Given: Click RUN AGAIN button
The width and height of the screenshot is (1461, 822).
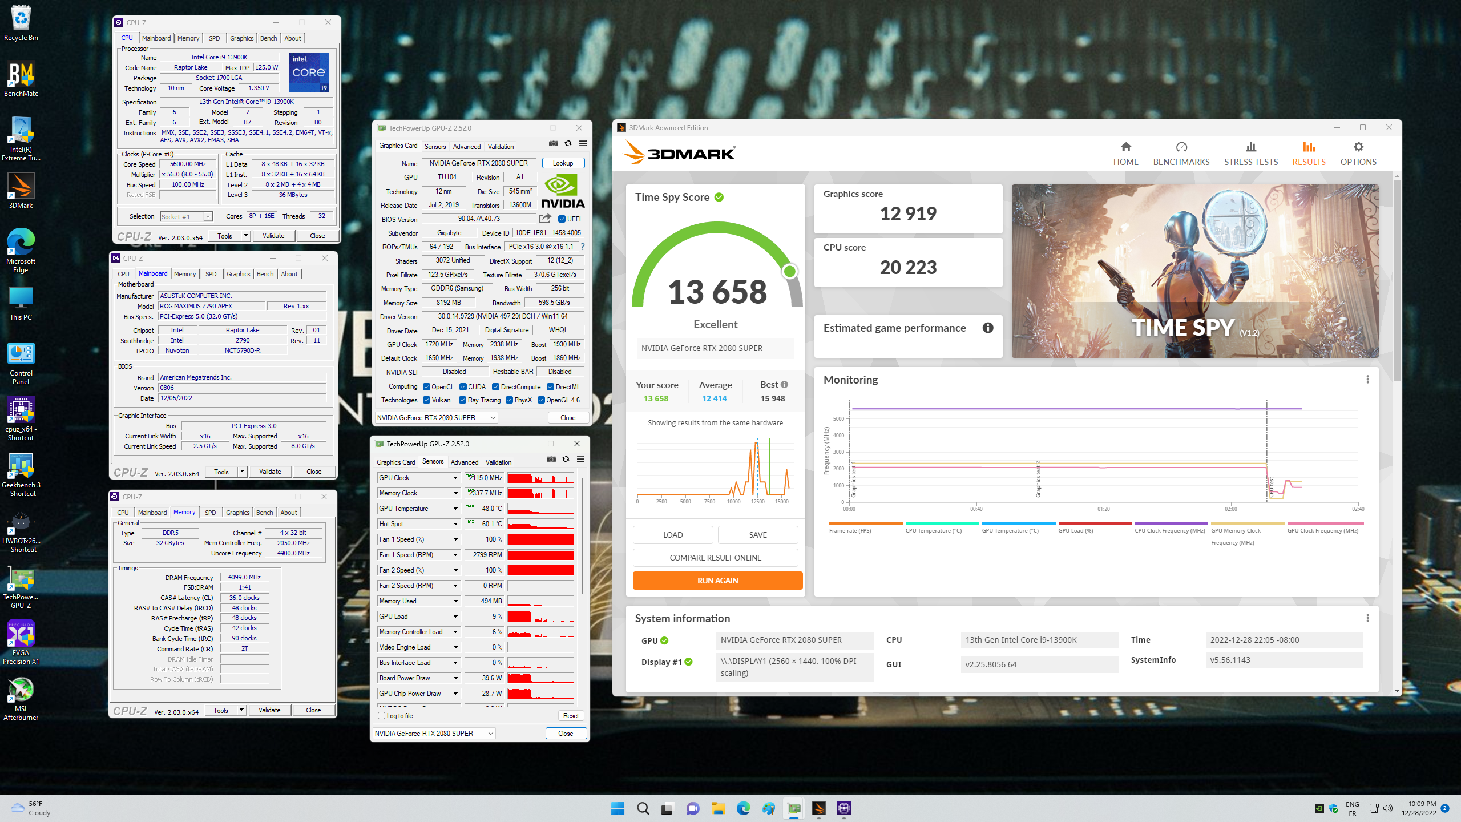Looking at the screenshot, I should (717, 581).
